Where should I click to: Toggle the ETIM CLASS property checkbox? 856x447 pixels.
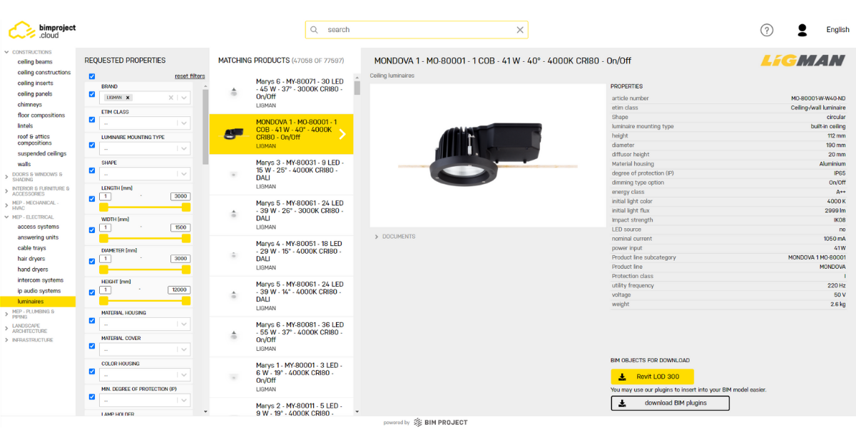point(92,120)
